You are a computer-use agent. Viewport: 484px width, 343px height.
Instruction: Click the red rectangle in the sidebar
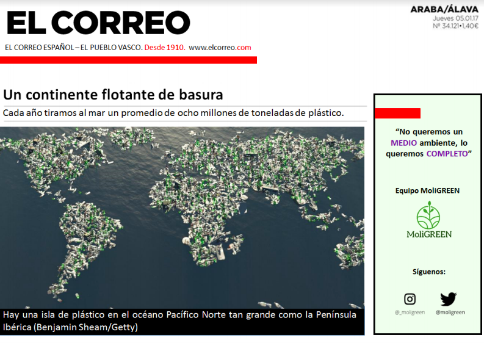pyautogui.click(x=397, y=114)
